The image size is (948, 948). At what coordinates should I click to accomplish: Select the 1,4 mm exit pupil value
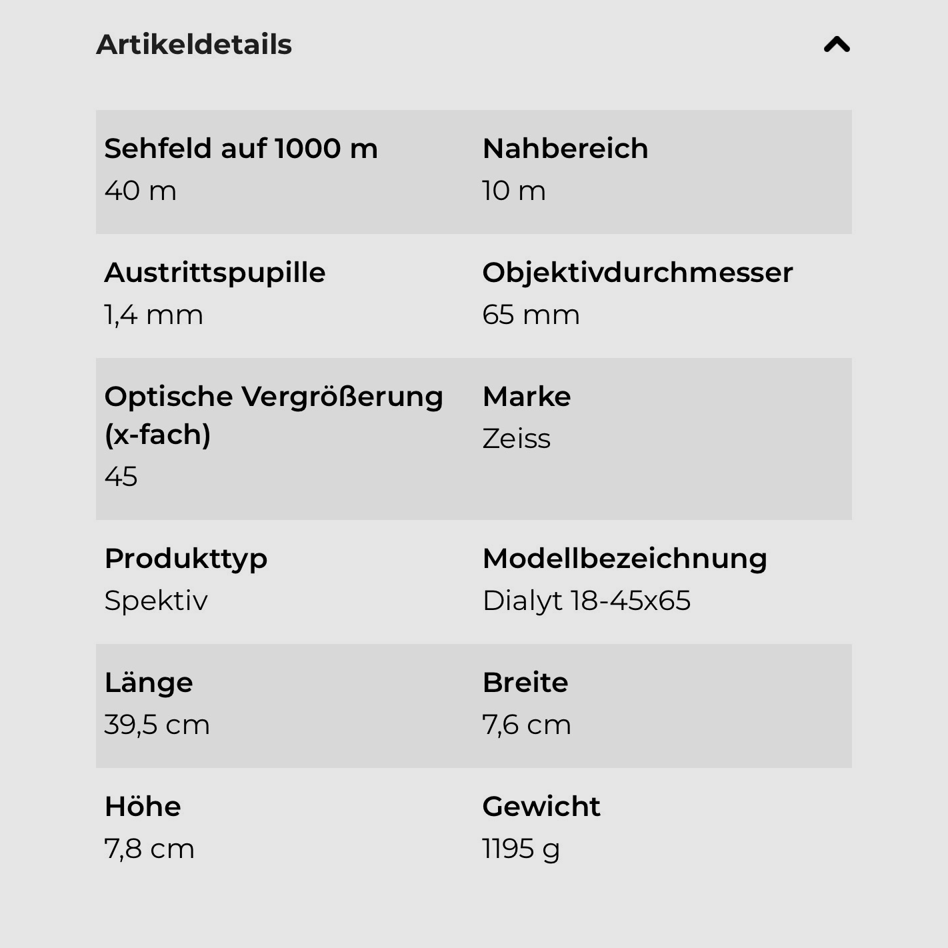coord(153,315)
